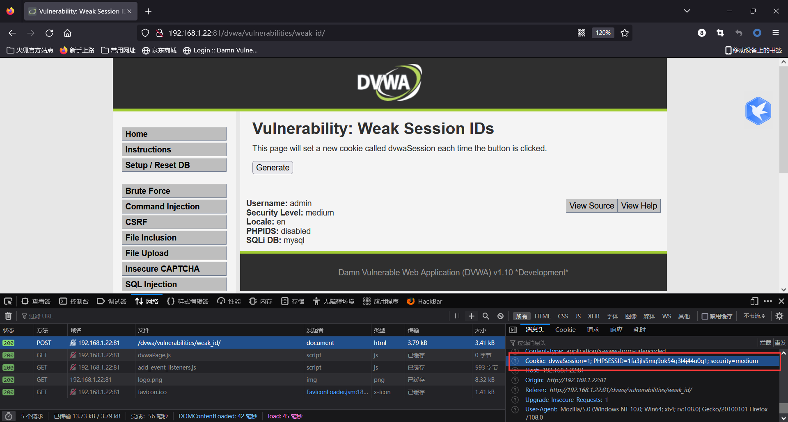Close the developer tools panel

tap(781, 302)
